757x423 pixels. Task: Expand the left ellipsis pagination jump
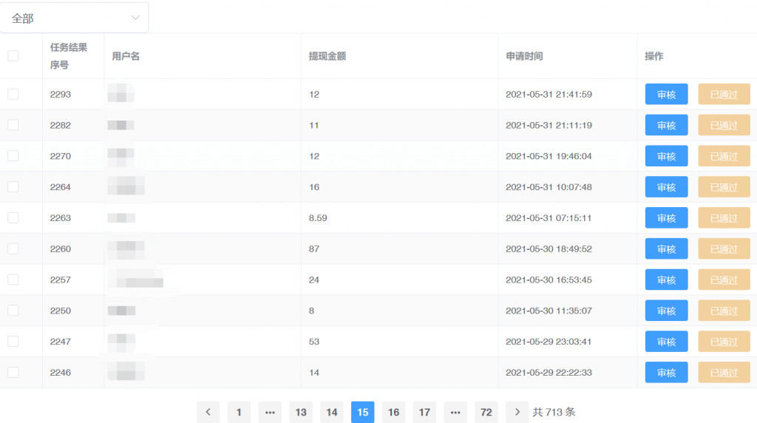(270, 413)
